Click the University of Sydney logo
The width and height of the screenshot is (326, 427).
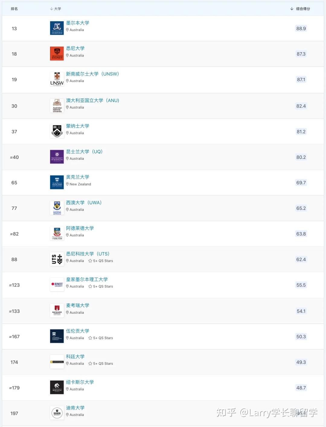[x=57, y=54]
